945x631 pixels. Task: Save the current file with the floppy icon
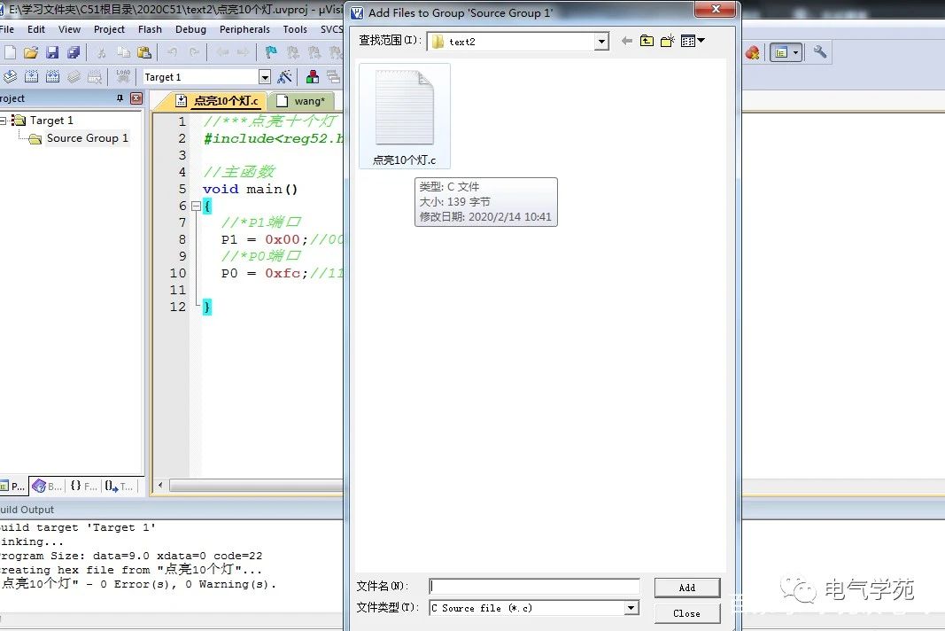(52, 52)
